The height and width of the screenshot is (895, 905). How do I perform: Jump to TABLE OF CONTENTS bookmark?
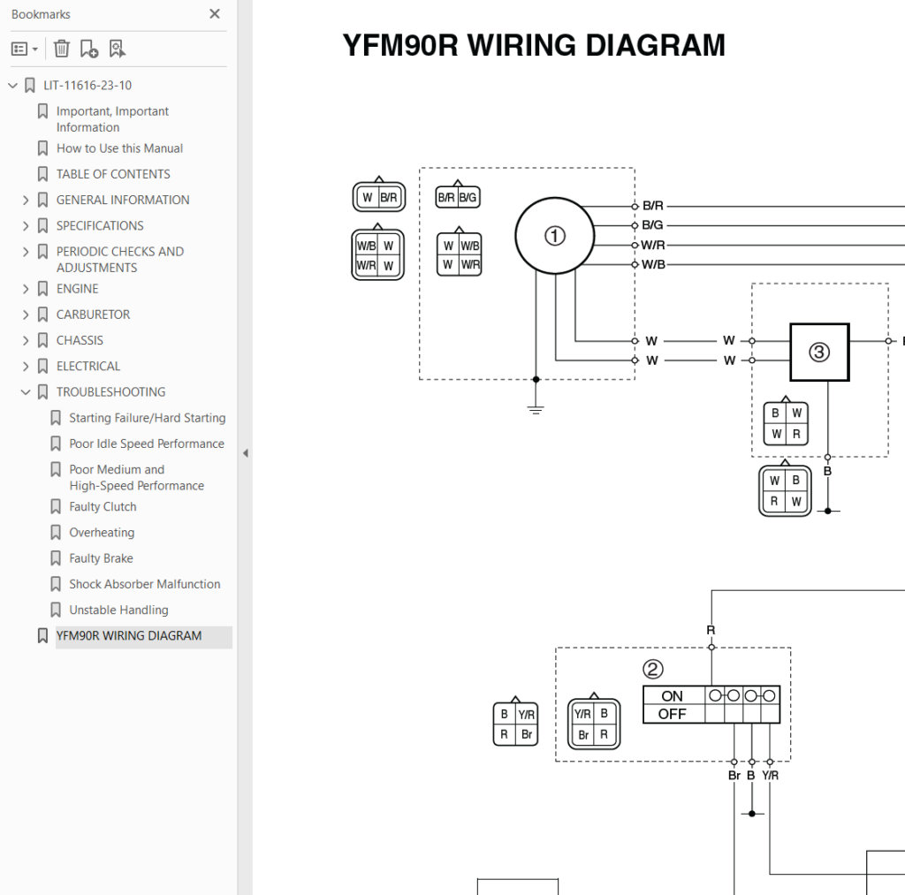click(113, 174)
